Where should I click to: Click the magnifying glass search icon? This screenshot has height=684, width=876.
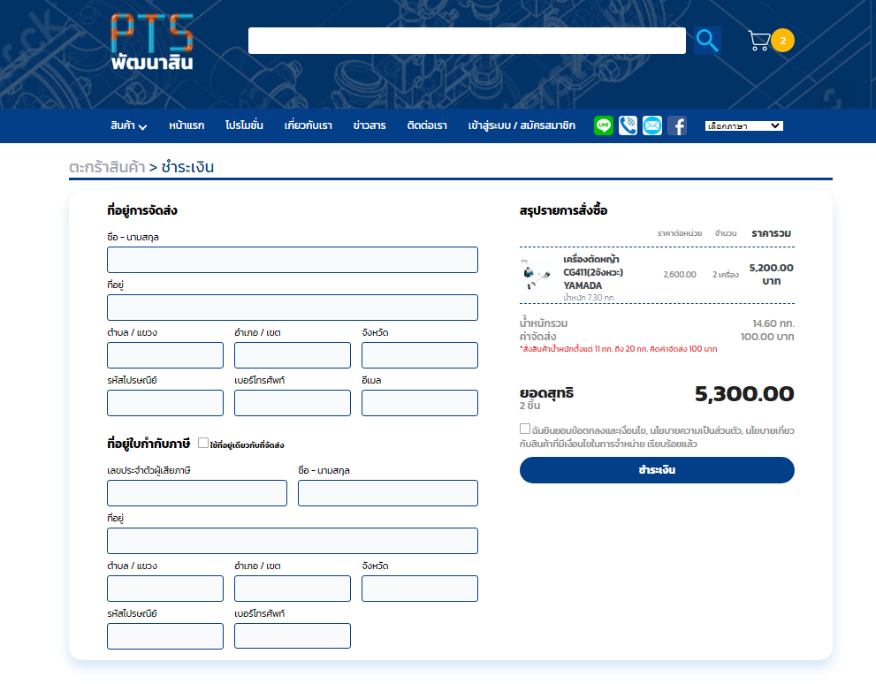[x=706, y=40]
